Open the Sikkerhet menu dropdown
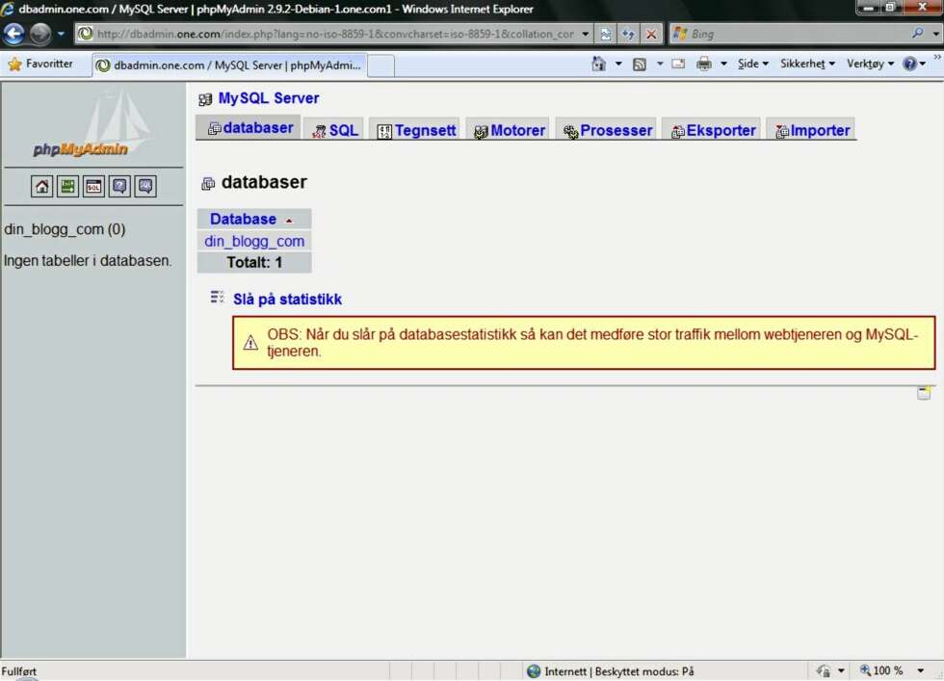 [807, 64]
